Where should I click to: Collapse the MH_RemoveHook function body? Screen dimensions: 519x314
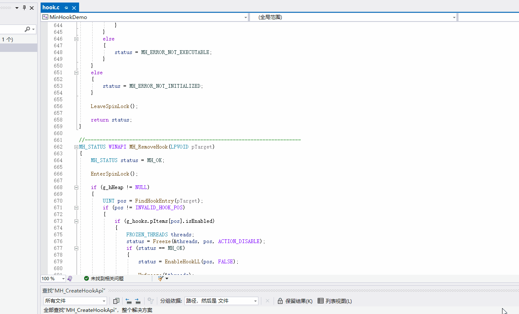coord(75,146)
